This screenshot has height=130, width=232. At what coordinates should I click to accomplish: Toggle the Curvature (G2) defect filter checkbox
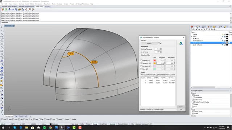point(141,66)
